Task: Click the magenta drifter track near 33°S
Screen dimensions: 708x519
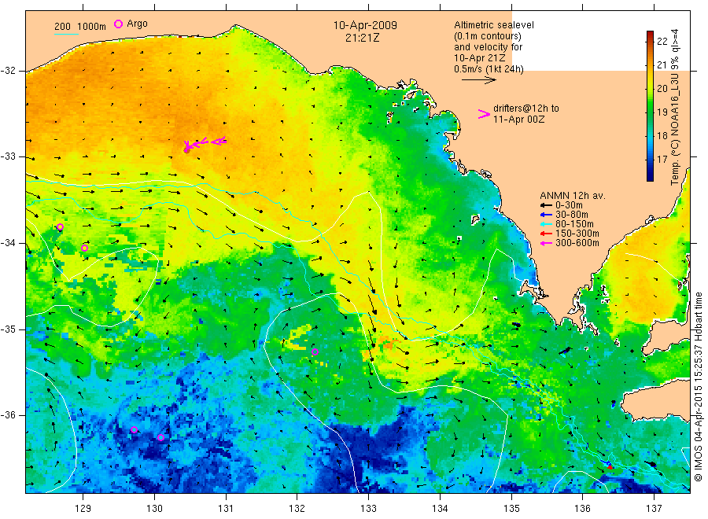Action: tap(205, 144)
